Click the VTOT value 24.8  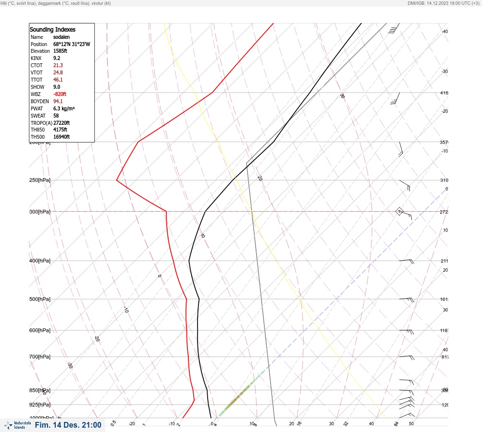click(x=58, y=72)
